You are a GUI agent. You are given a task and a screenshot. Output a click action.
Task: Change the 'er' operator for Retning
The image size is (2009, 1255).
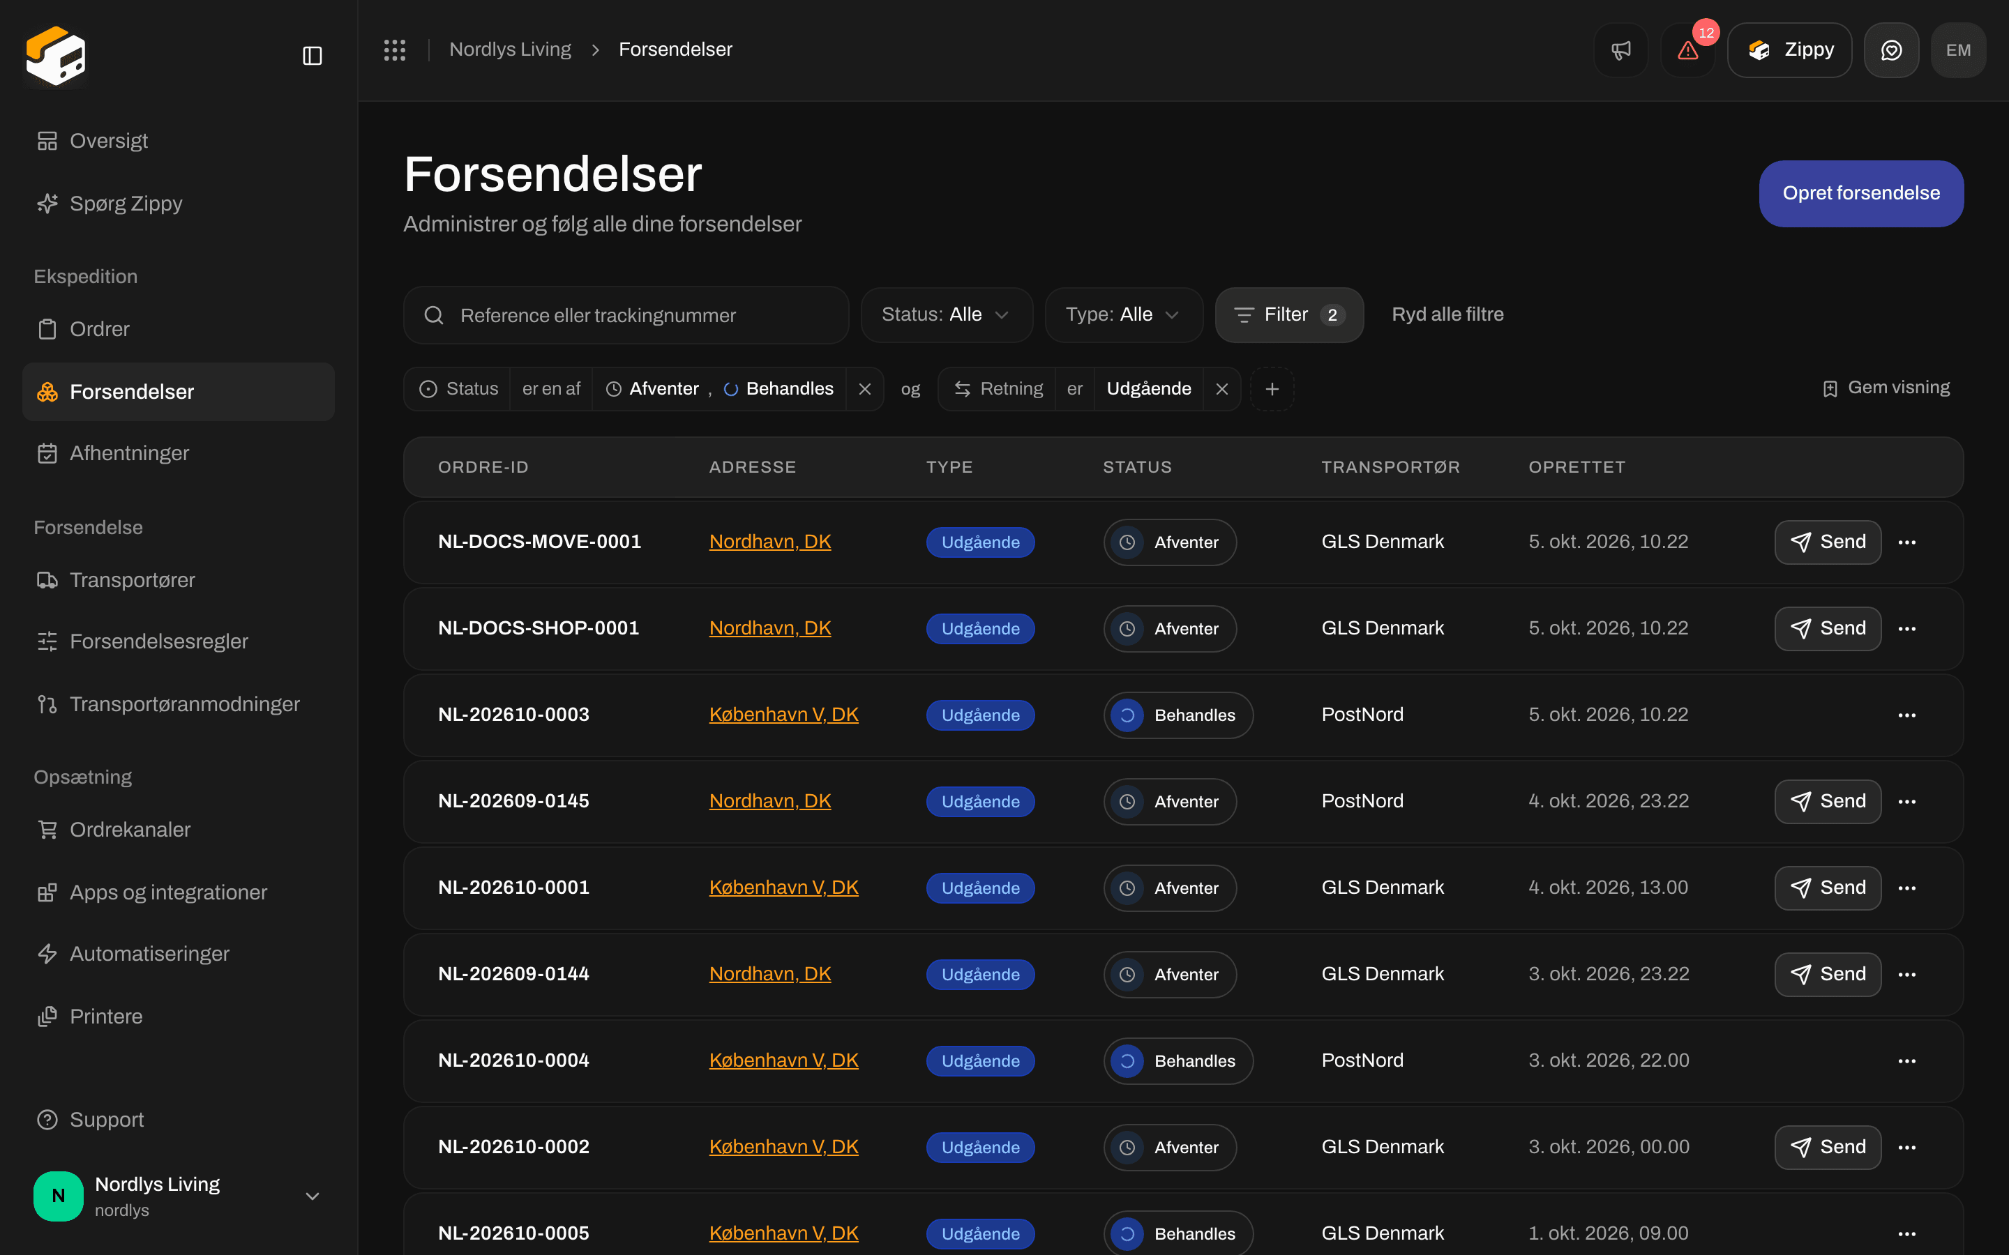click(1074, 389)
